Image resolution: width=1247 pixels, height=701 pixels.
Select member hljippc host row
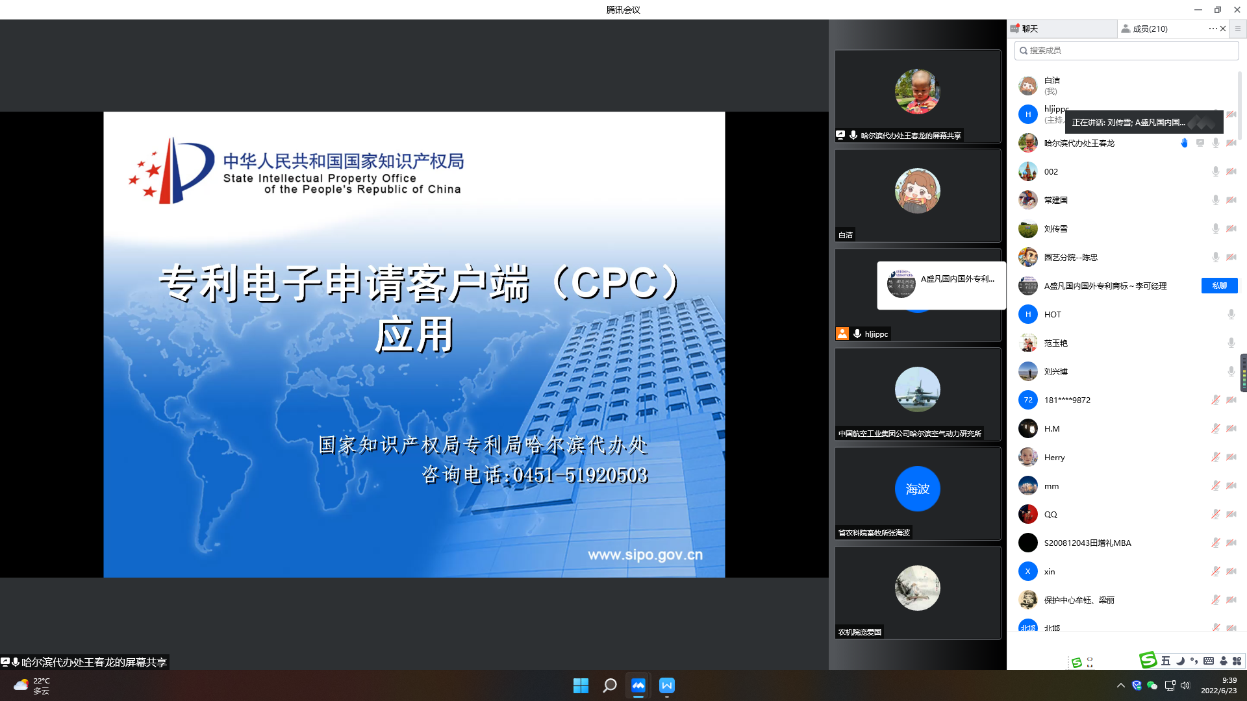tap(1126, 114)
